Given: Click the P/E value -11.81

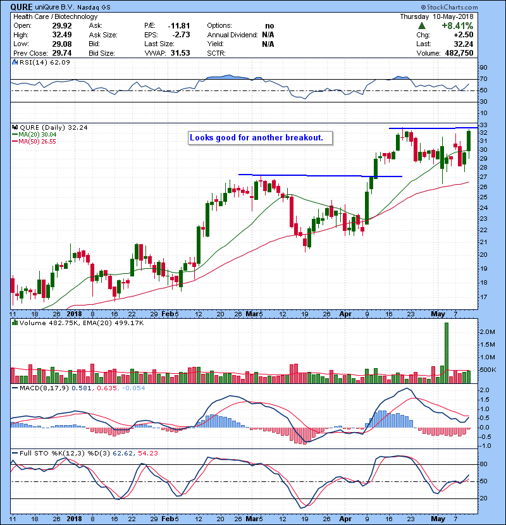Looking at the screenshot, I should click(x=179, y=26).
